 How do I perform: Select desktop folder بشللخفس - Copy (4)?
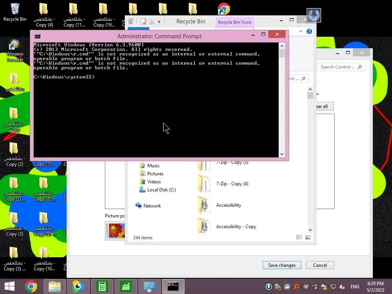(x=44, y=15)
